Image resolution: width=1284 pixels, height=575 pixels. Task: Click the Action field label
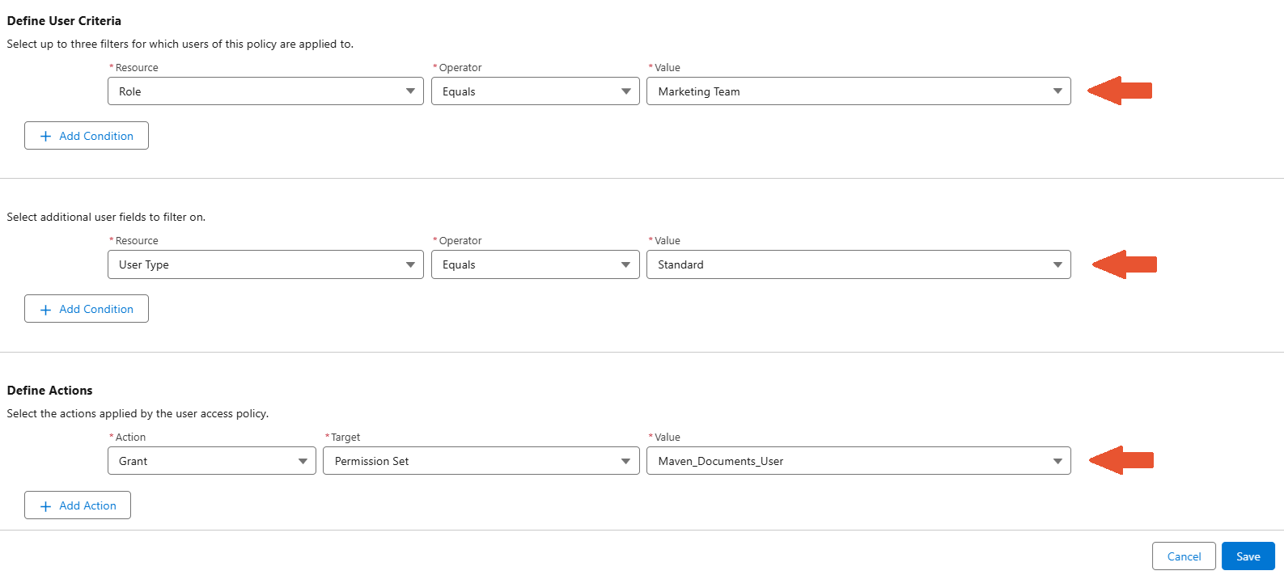[130, 438]
